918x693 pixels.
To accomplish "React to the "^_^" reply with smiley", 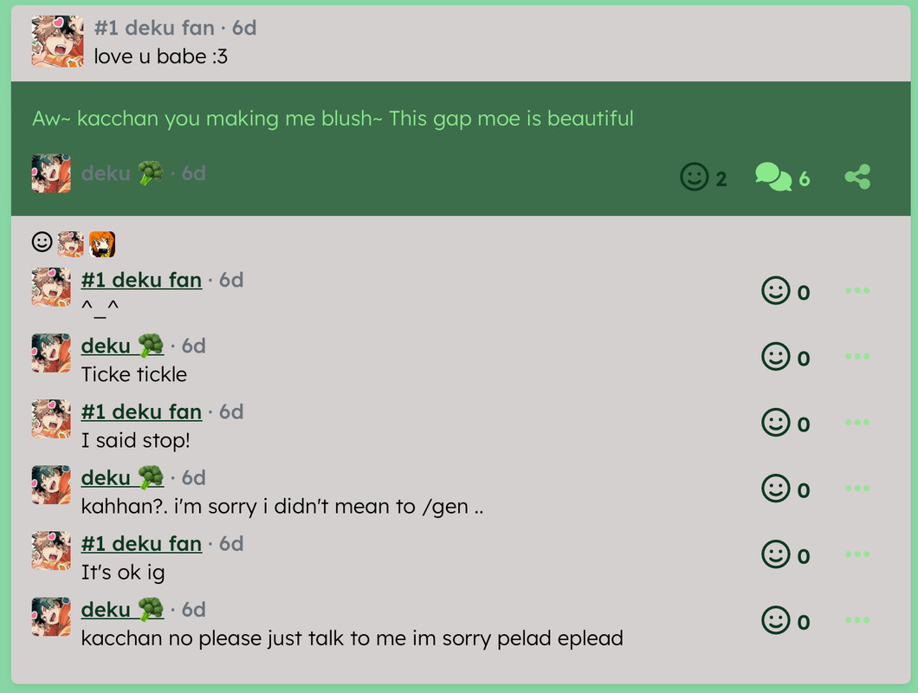I will (776, 291).
